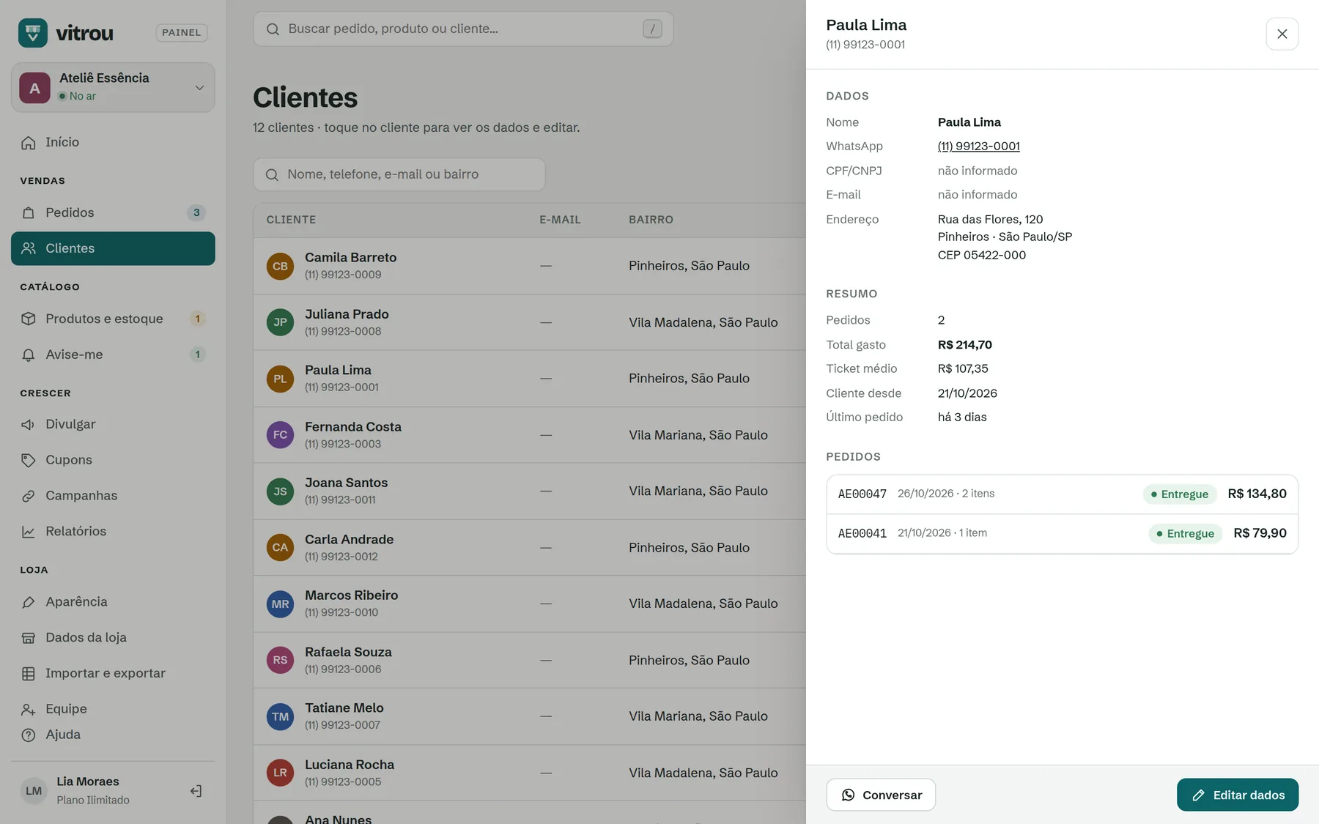This screenshot has height=824, width=1319.
Task: Click the Vitrou logo icon
Action: click(x=33, y=33)
